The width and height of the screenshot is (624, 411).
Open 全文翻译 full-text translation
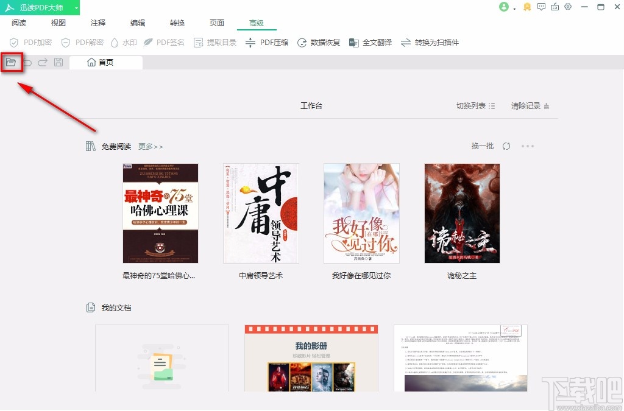click(370, 43)
